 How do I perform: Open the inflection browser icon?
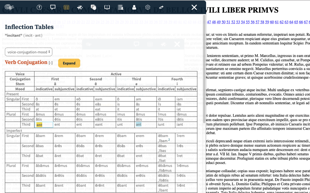(x=93, y=7)
